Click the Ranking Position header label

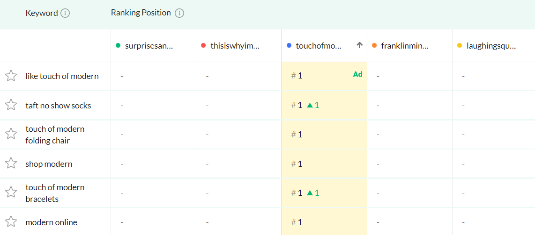(x=141, y=13)
